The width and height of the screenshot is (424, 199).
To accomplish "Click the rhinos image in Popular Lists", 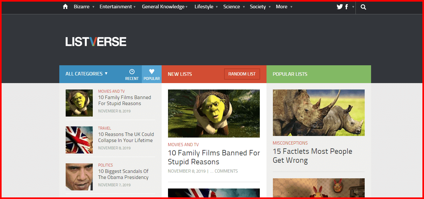I will pyautogui.click(x=319, y=113).
